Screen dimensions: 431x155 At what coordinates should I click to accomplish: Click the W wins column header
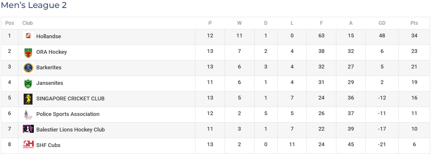tap(239, 23)
